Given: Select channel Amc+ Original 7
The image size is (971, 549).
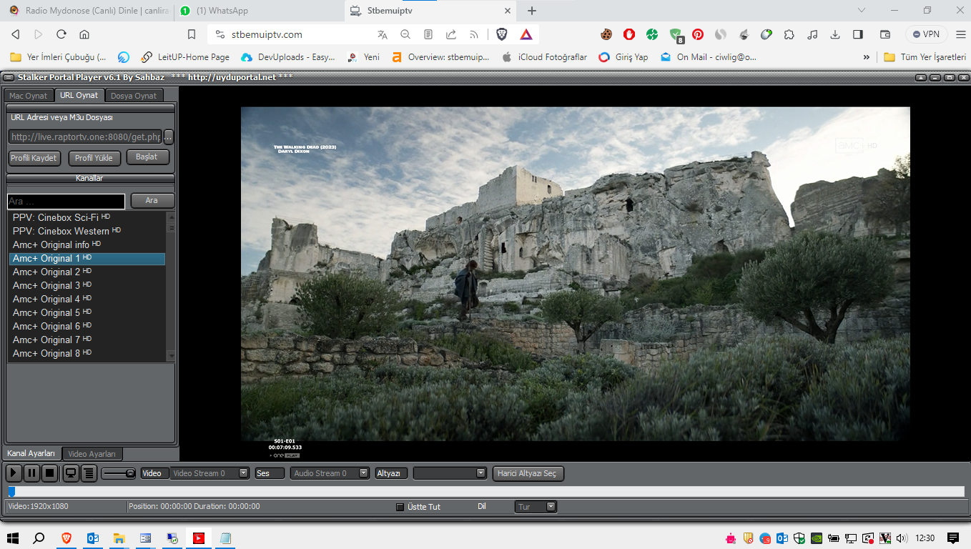Looking at the screenshot, I should pyautogui.click(x=87, y=340).
